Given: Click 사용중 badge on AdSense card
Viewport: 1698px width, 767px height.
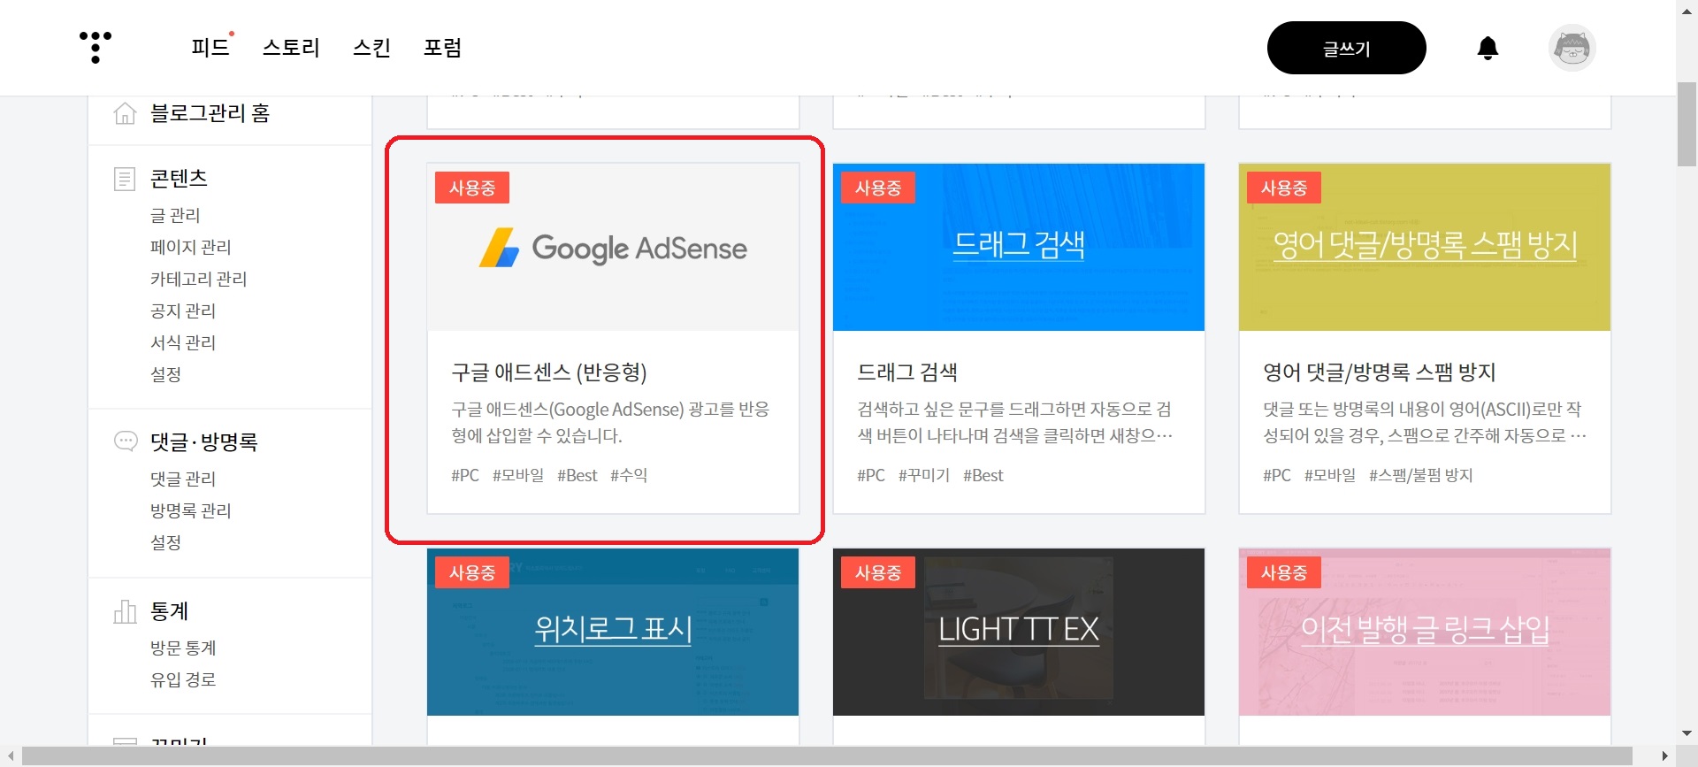Looking at the screenshot, I should 472,188.
